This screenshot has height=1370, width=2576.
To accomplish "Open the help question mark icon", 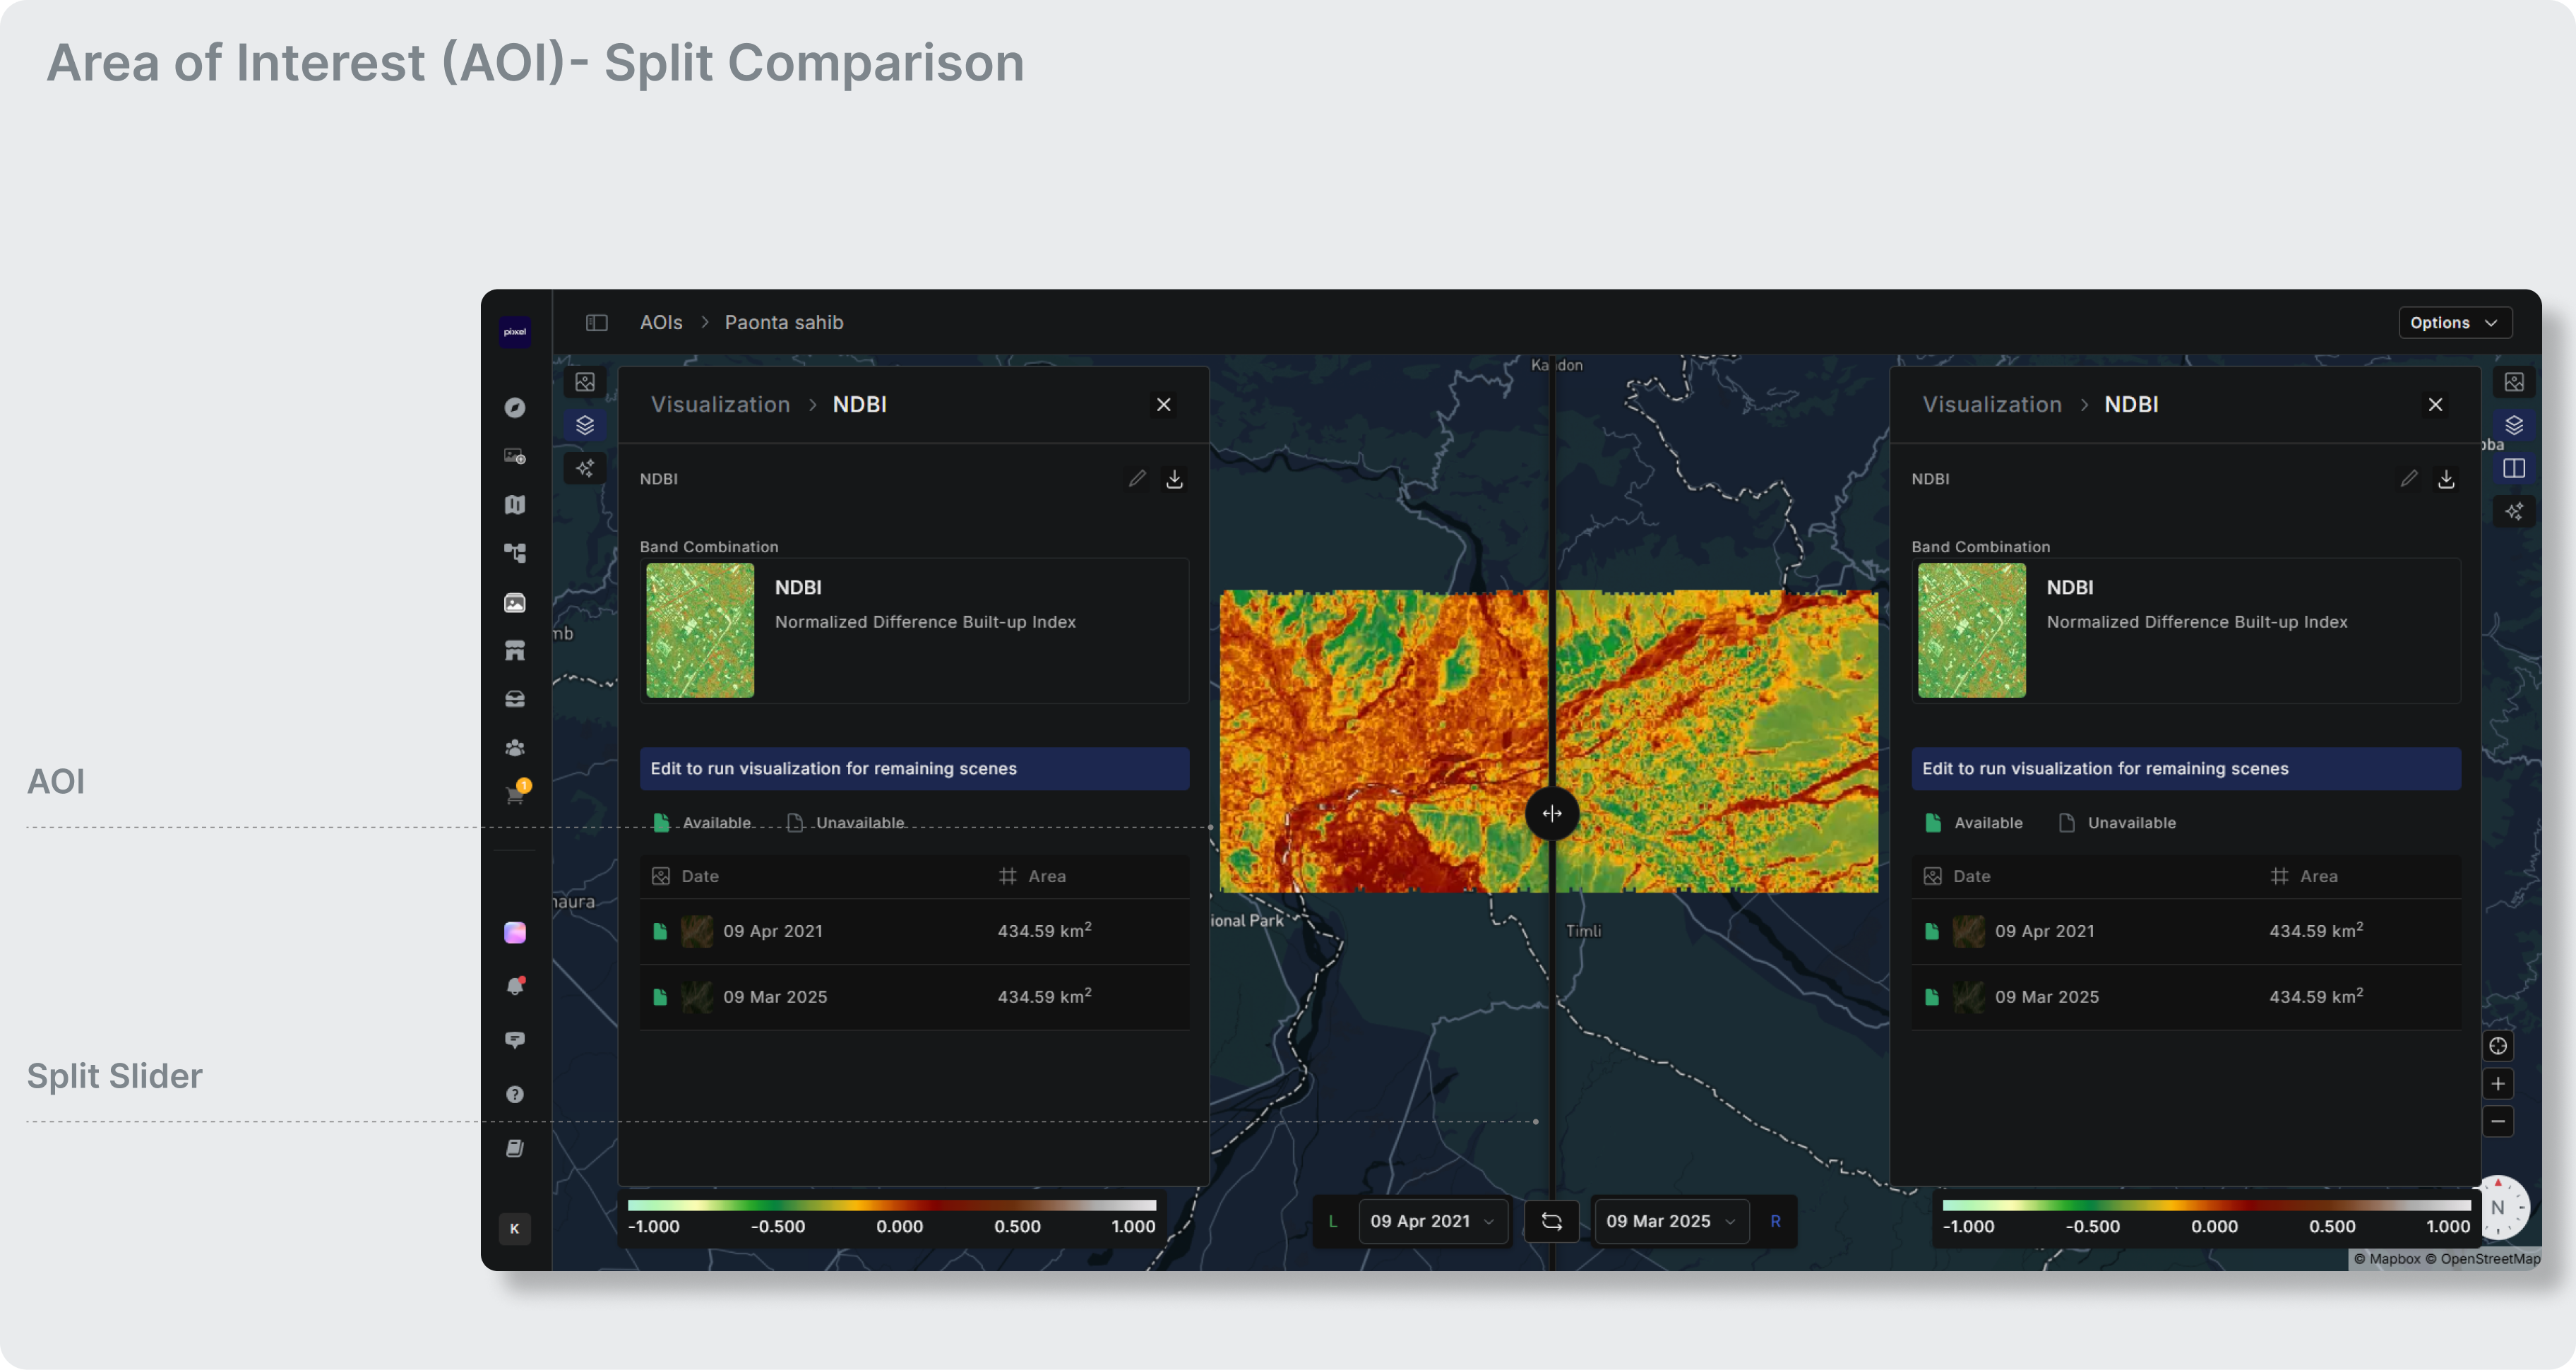I will 515,1094.
